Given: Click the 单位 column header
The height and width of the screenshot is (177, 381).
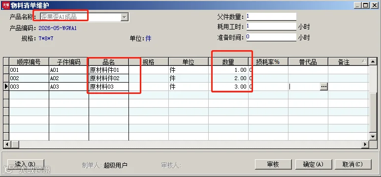Looking at the screenshot, I should 189,62.
